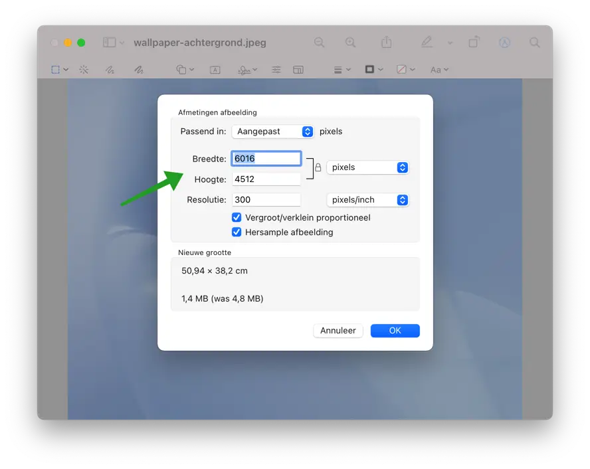Click the Rotate image icon
This screenshot has height=469, width=590.
click(474, 42)
